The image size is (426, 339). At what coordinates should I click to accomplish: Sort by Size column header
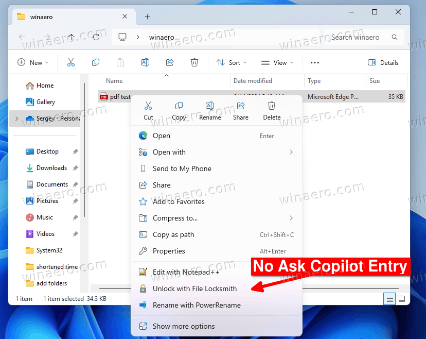(x=386, y=81)
